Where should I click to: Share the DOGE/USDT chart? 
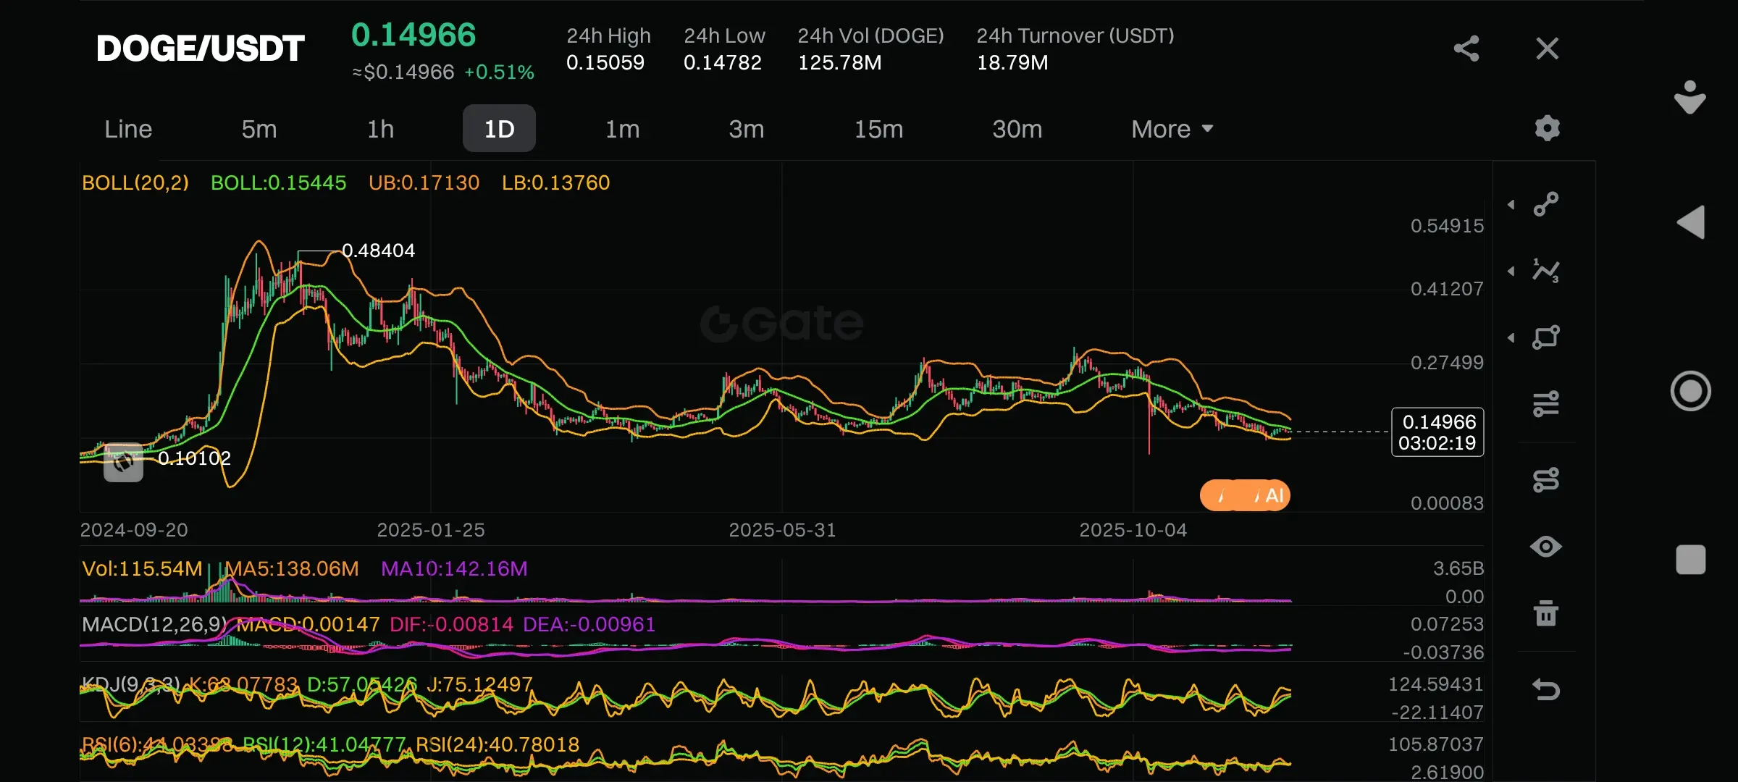[1466, 49]
